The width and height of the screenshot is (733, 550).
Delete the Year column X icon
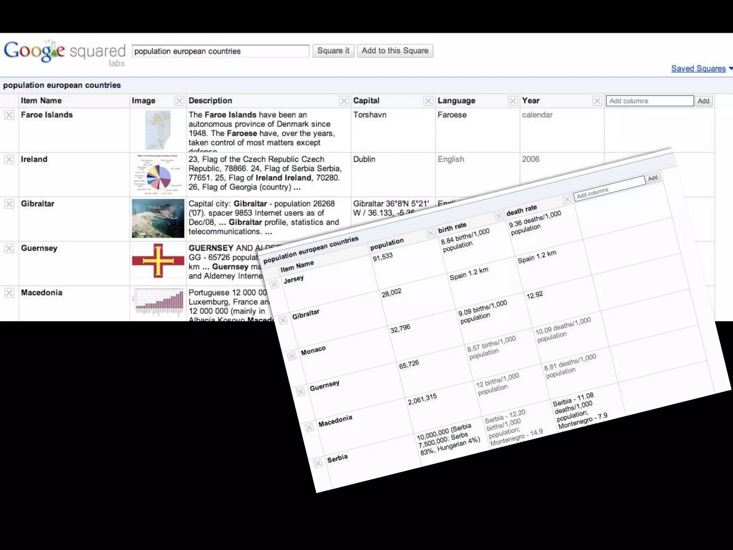click(x=597, y=101)
